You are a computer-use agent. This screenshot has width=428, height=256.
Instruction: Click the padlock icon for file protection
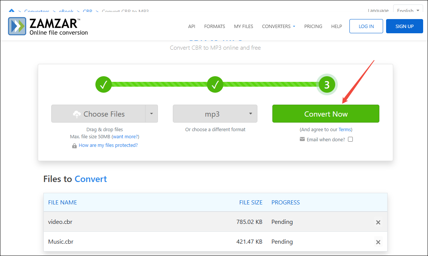(x=74, y=146)
